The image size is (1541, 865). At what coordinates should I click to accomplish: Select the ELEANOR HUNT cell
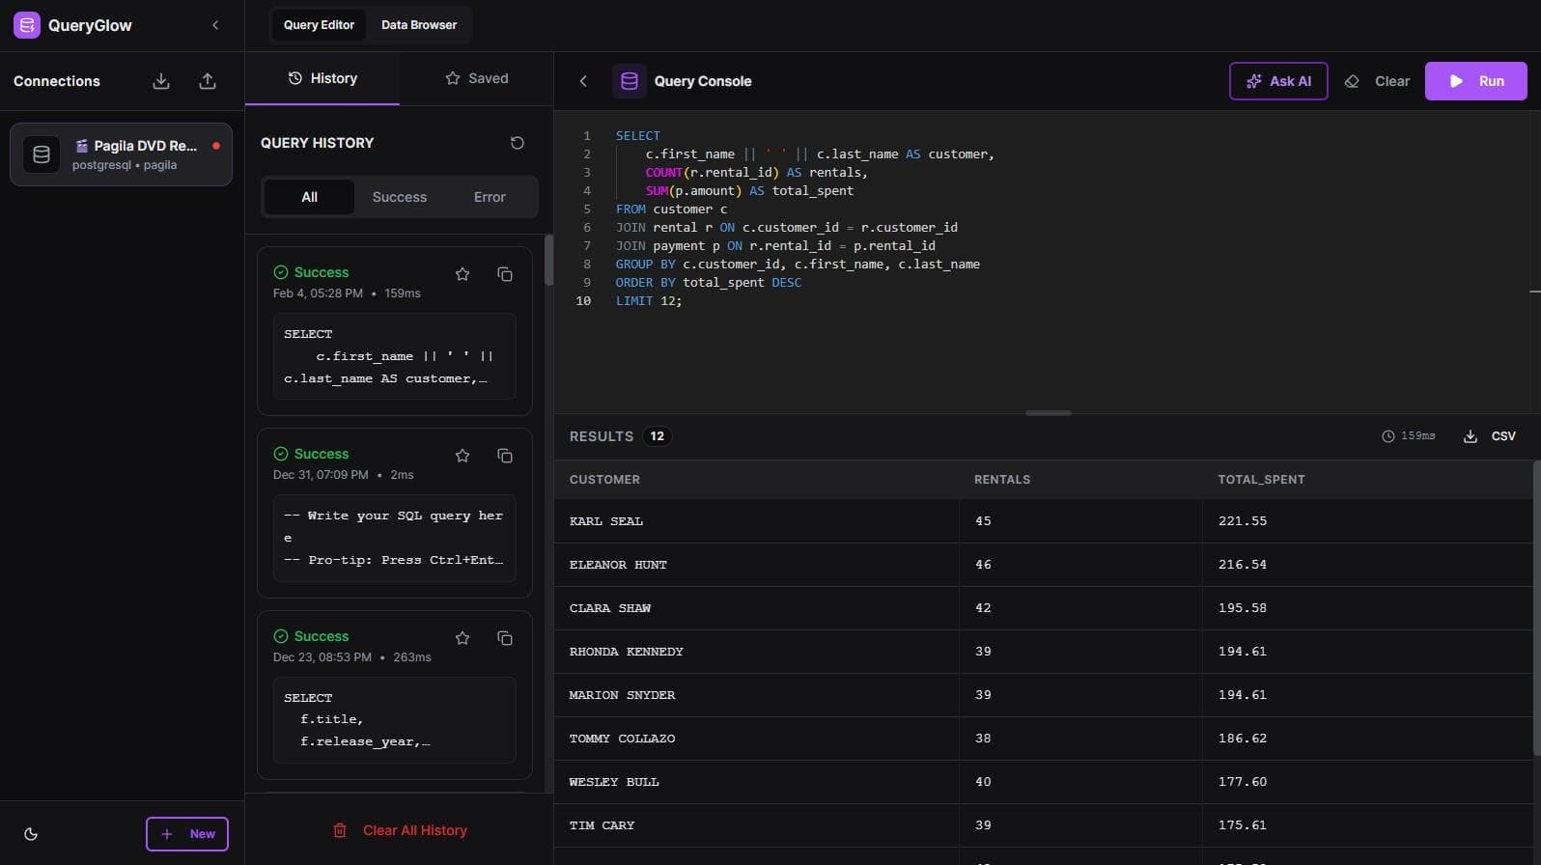(x=756, y=565)
